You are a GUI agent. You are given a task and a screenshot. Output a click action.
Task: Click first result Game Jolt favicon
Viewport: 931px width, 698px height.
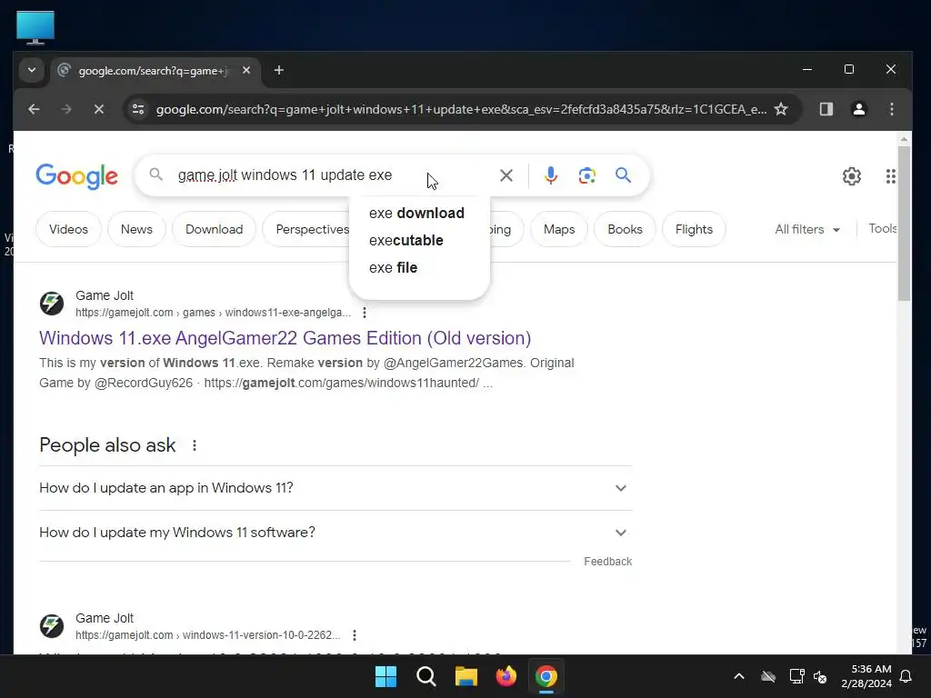click(x=52, y=304)
